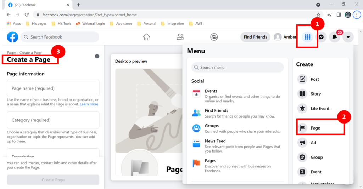Select the Group icon in Create list
The width and height of the screenshot is (363, 189).
click(302, 157)
